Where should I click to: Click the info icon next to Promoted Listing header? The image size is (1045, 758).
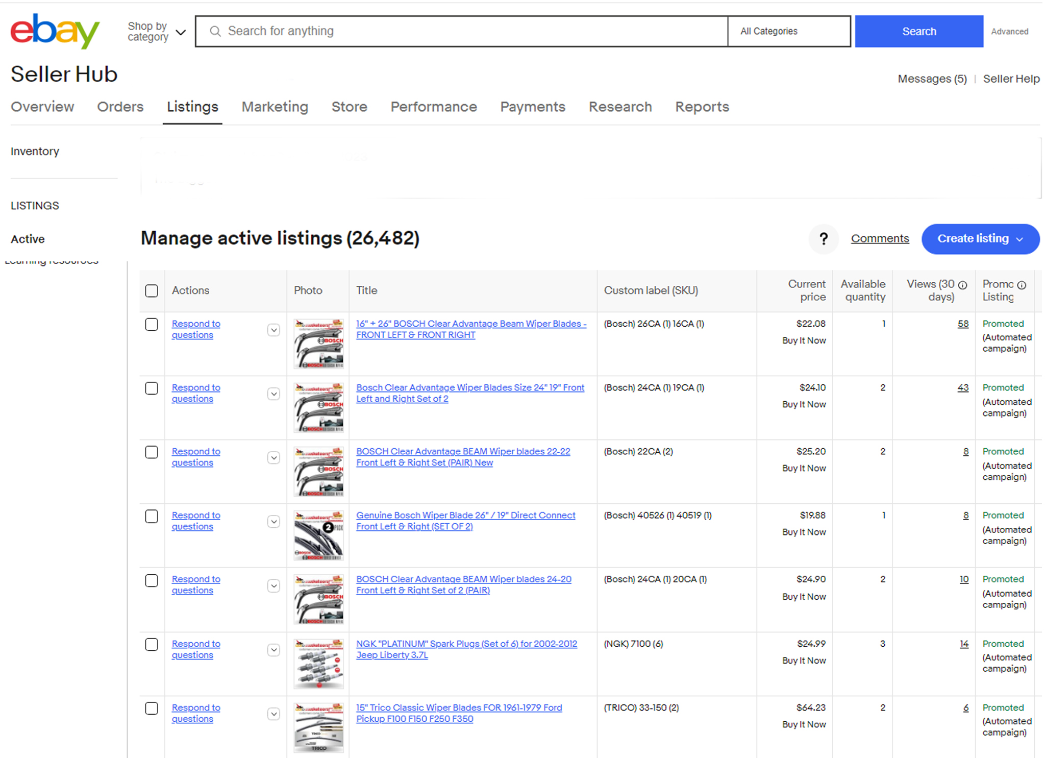[1022, 285]
